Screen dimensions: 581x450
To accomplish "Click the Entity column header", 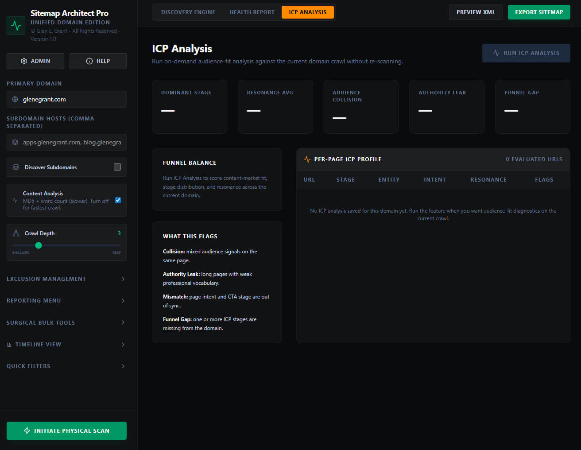I will pos(389,180).
